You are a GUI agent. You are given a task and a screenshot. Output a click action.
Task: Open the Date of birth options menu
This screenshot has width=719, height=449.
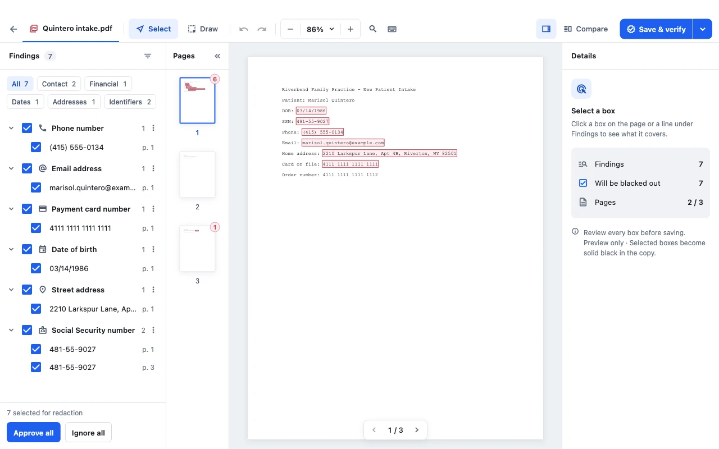[x=153, y=249]
